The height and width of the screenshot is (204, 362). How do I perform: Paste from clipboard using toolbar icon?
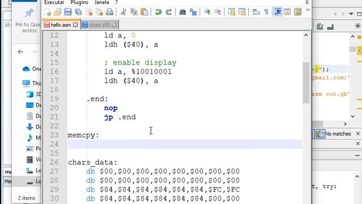click(x=144, y=12)
